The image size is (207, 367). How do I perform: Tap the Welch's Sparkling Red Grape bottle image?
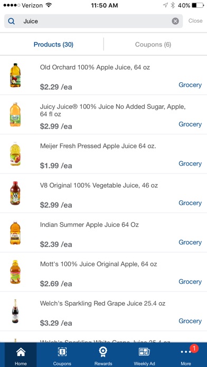coord(15,311)
